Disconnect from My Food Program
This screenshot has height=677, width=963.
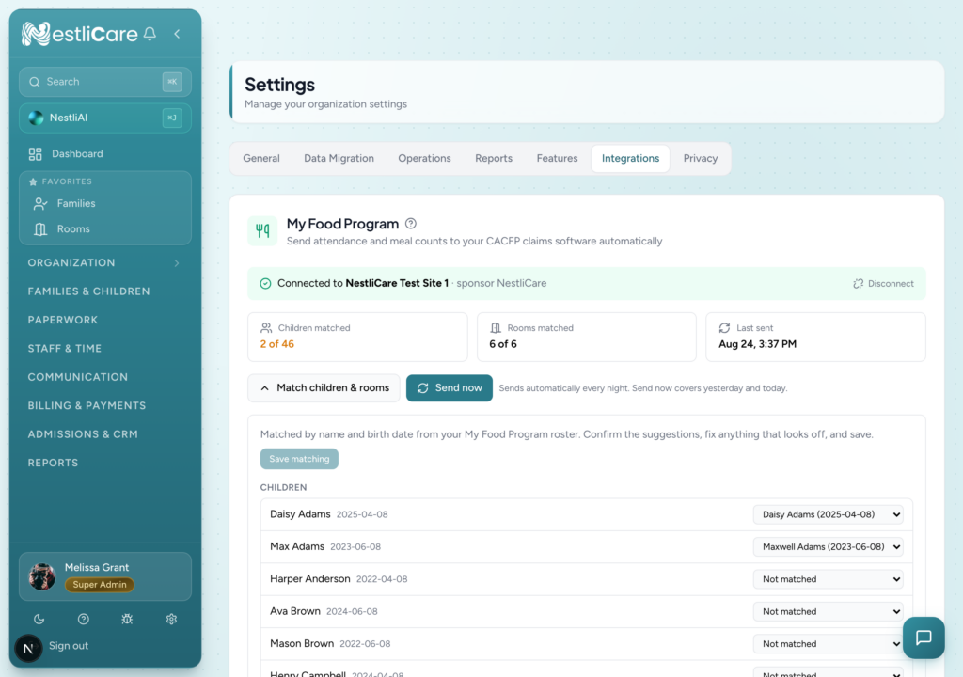point(883,284)
